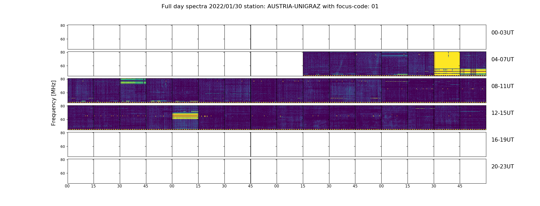540x206 pixels.
Task: Click the 60 tick label of the 08-11UT row
Action: 62,93
